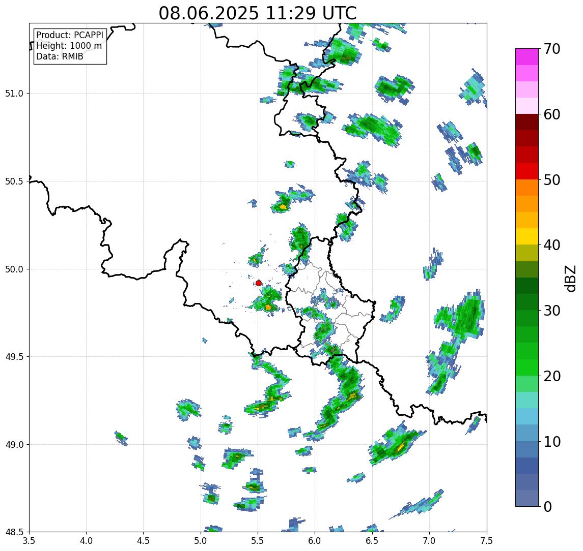Viewport: 583px width, 551px height.
Task: Click the colorbar tick label 30
Action: tap(552, 311)
